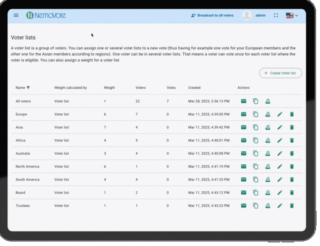Edit the Board voter list
This screenshot has height=246, width=320.
tap(280, 193)
